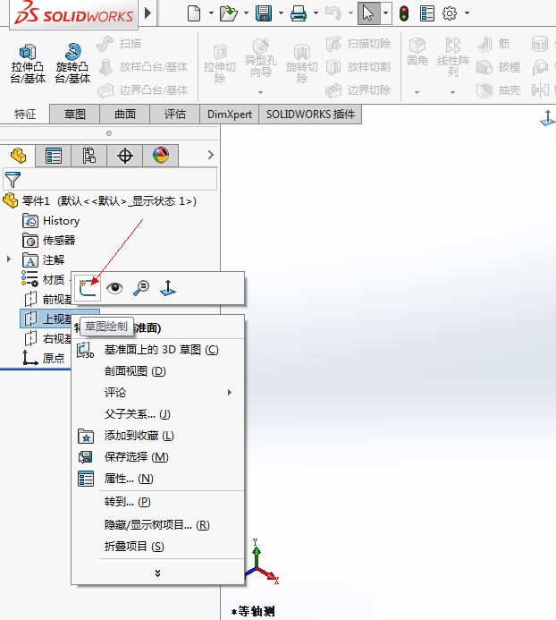Click the Rebuild traffic light icon

(x=404, y=13)
